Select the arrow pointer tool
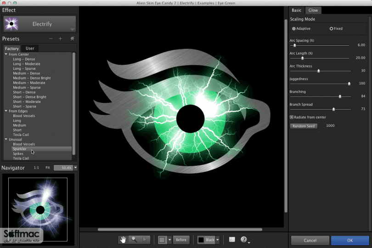The image size is (372, 248). pyautogui.click(x=145, y=240)
